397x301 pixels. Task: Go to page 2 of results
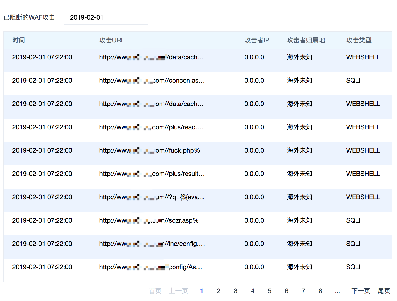click(218, 291)
